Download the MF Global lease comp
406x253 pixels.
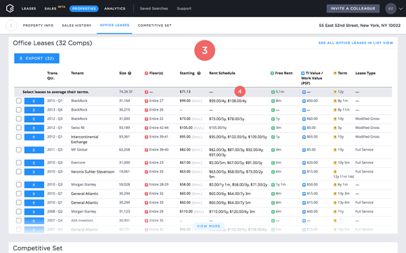(x=34, y=150)
